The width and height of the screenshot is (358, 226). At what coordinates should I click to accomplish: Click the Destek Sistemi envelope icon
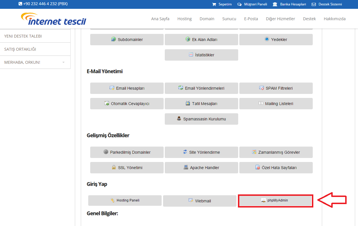tap(314, 4)
